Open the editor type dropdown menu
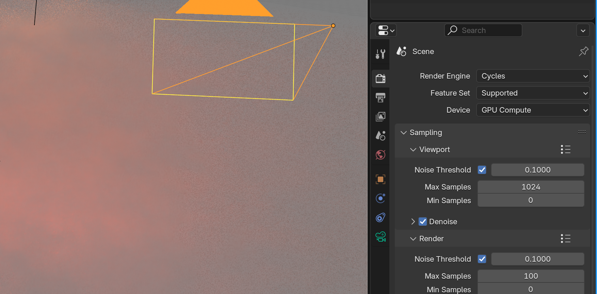The width and height of the screenshot is (597, 294). (x=386, y=30)
